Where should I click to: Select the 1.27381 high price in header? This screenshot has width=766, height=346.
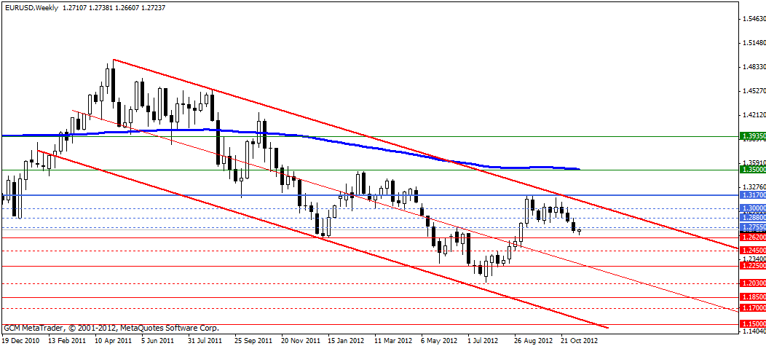[x=100, y=8]
